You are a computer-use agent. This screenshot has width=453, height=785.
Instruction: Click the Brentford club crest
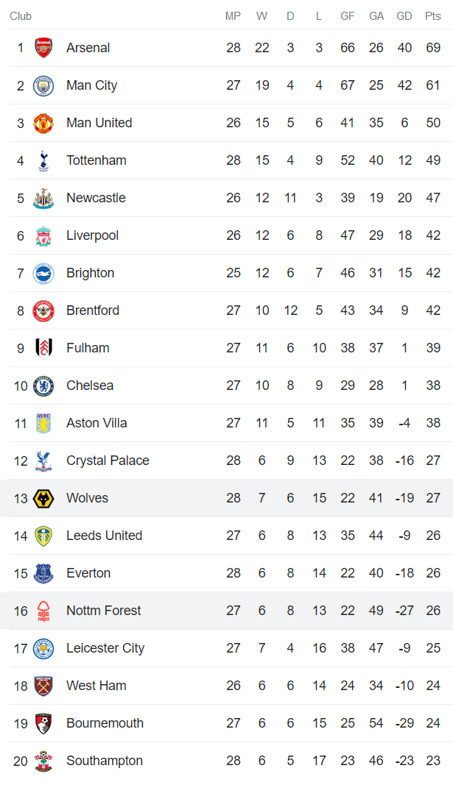coord(43,310)
